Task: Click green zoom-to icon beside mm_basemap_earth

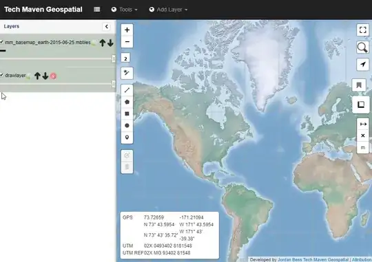Action: (x=94, y=43)
